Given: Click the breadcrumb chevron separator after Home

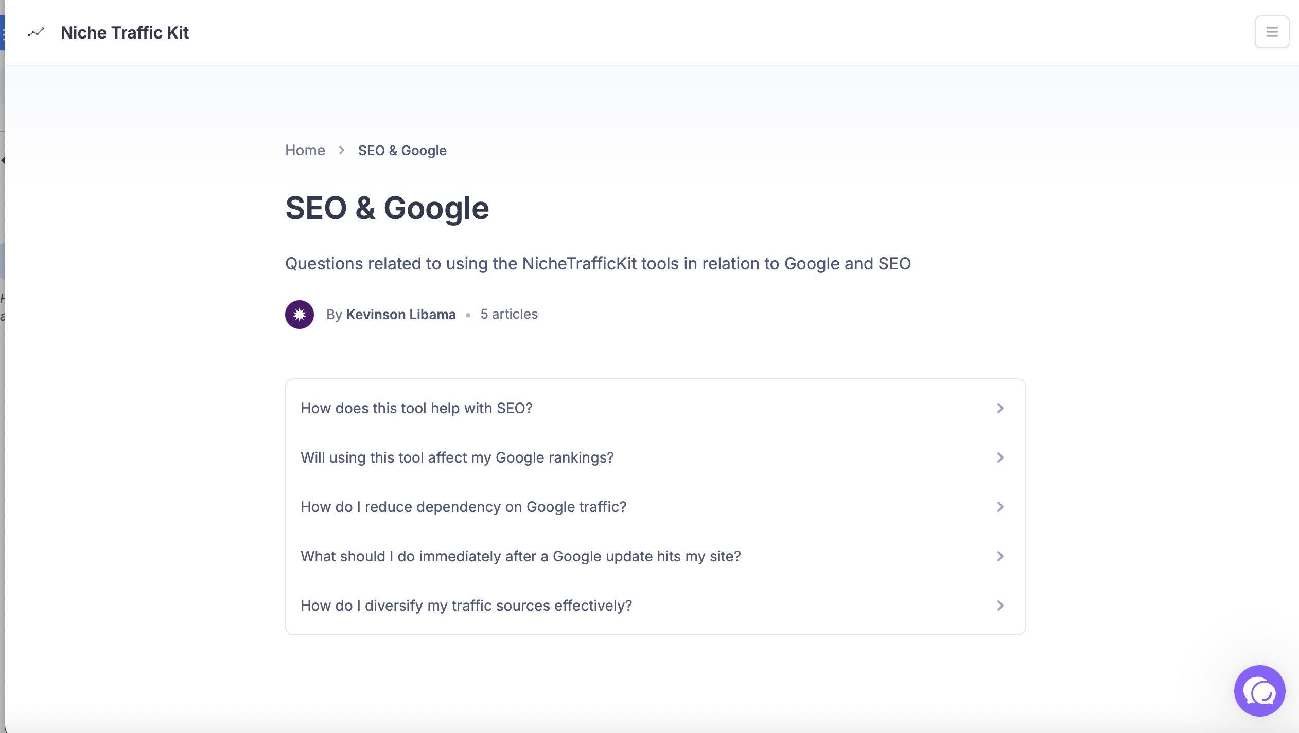Looking at the screenshot, I should (341, 150).
